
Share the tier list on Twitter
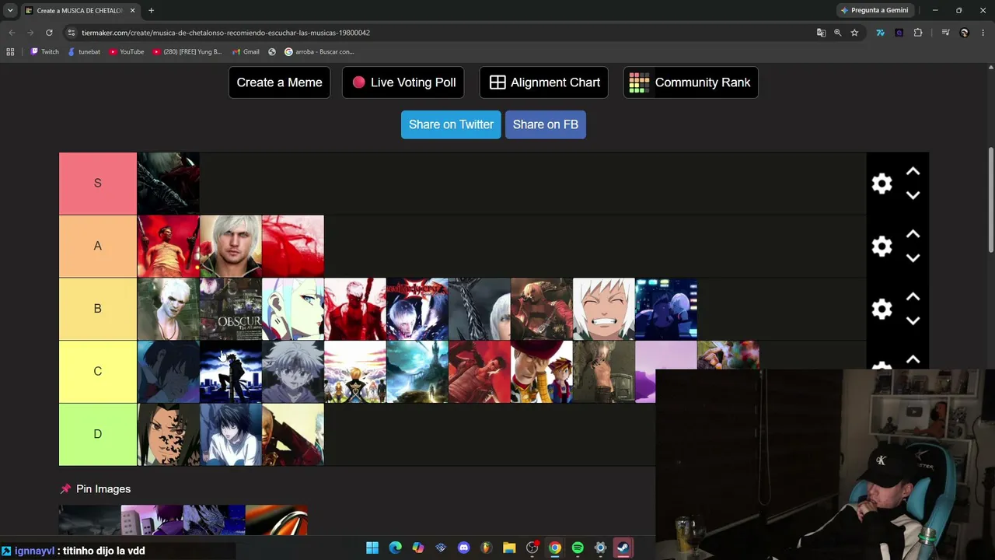point(451,124)
